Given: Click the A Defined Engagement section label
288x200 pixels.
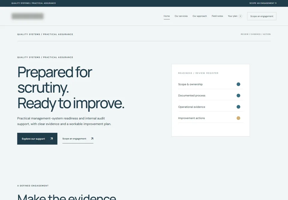Looking at the screenshot, I should [x=33, y=186].
